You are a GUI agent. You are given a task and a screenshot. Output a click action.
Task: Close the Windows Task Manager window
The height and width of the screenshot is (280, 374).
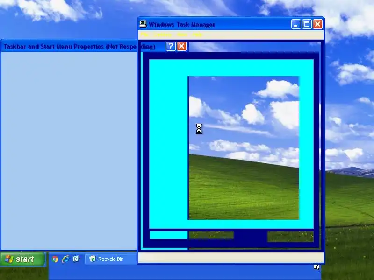click(318, 24)
